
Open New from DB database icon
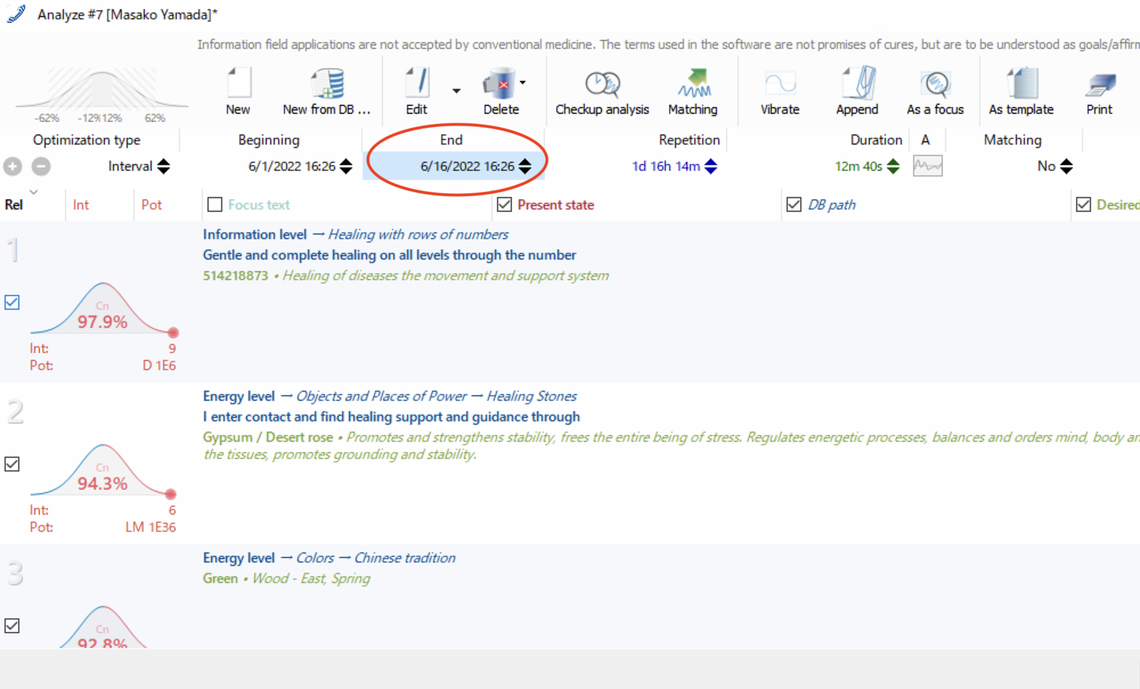(327, 84)
